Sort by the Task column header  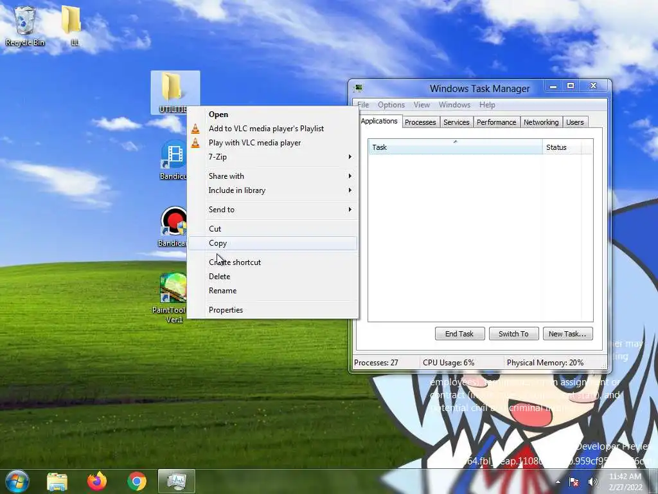456,147
